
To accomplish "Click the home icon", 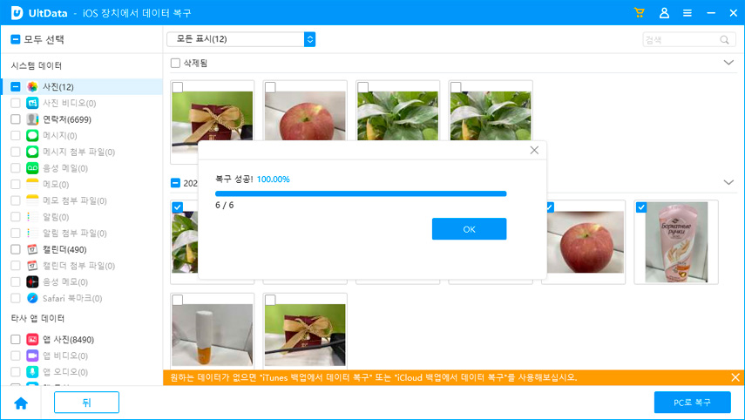I will pos(21,403).
